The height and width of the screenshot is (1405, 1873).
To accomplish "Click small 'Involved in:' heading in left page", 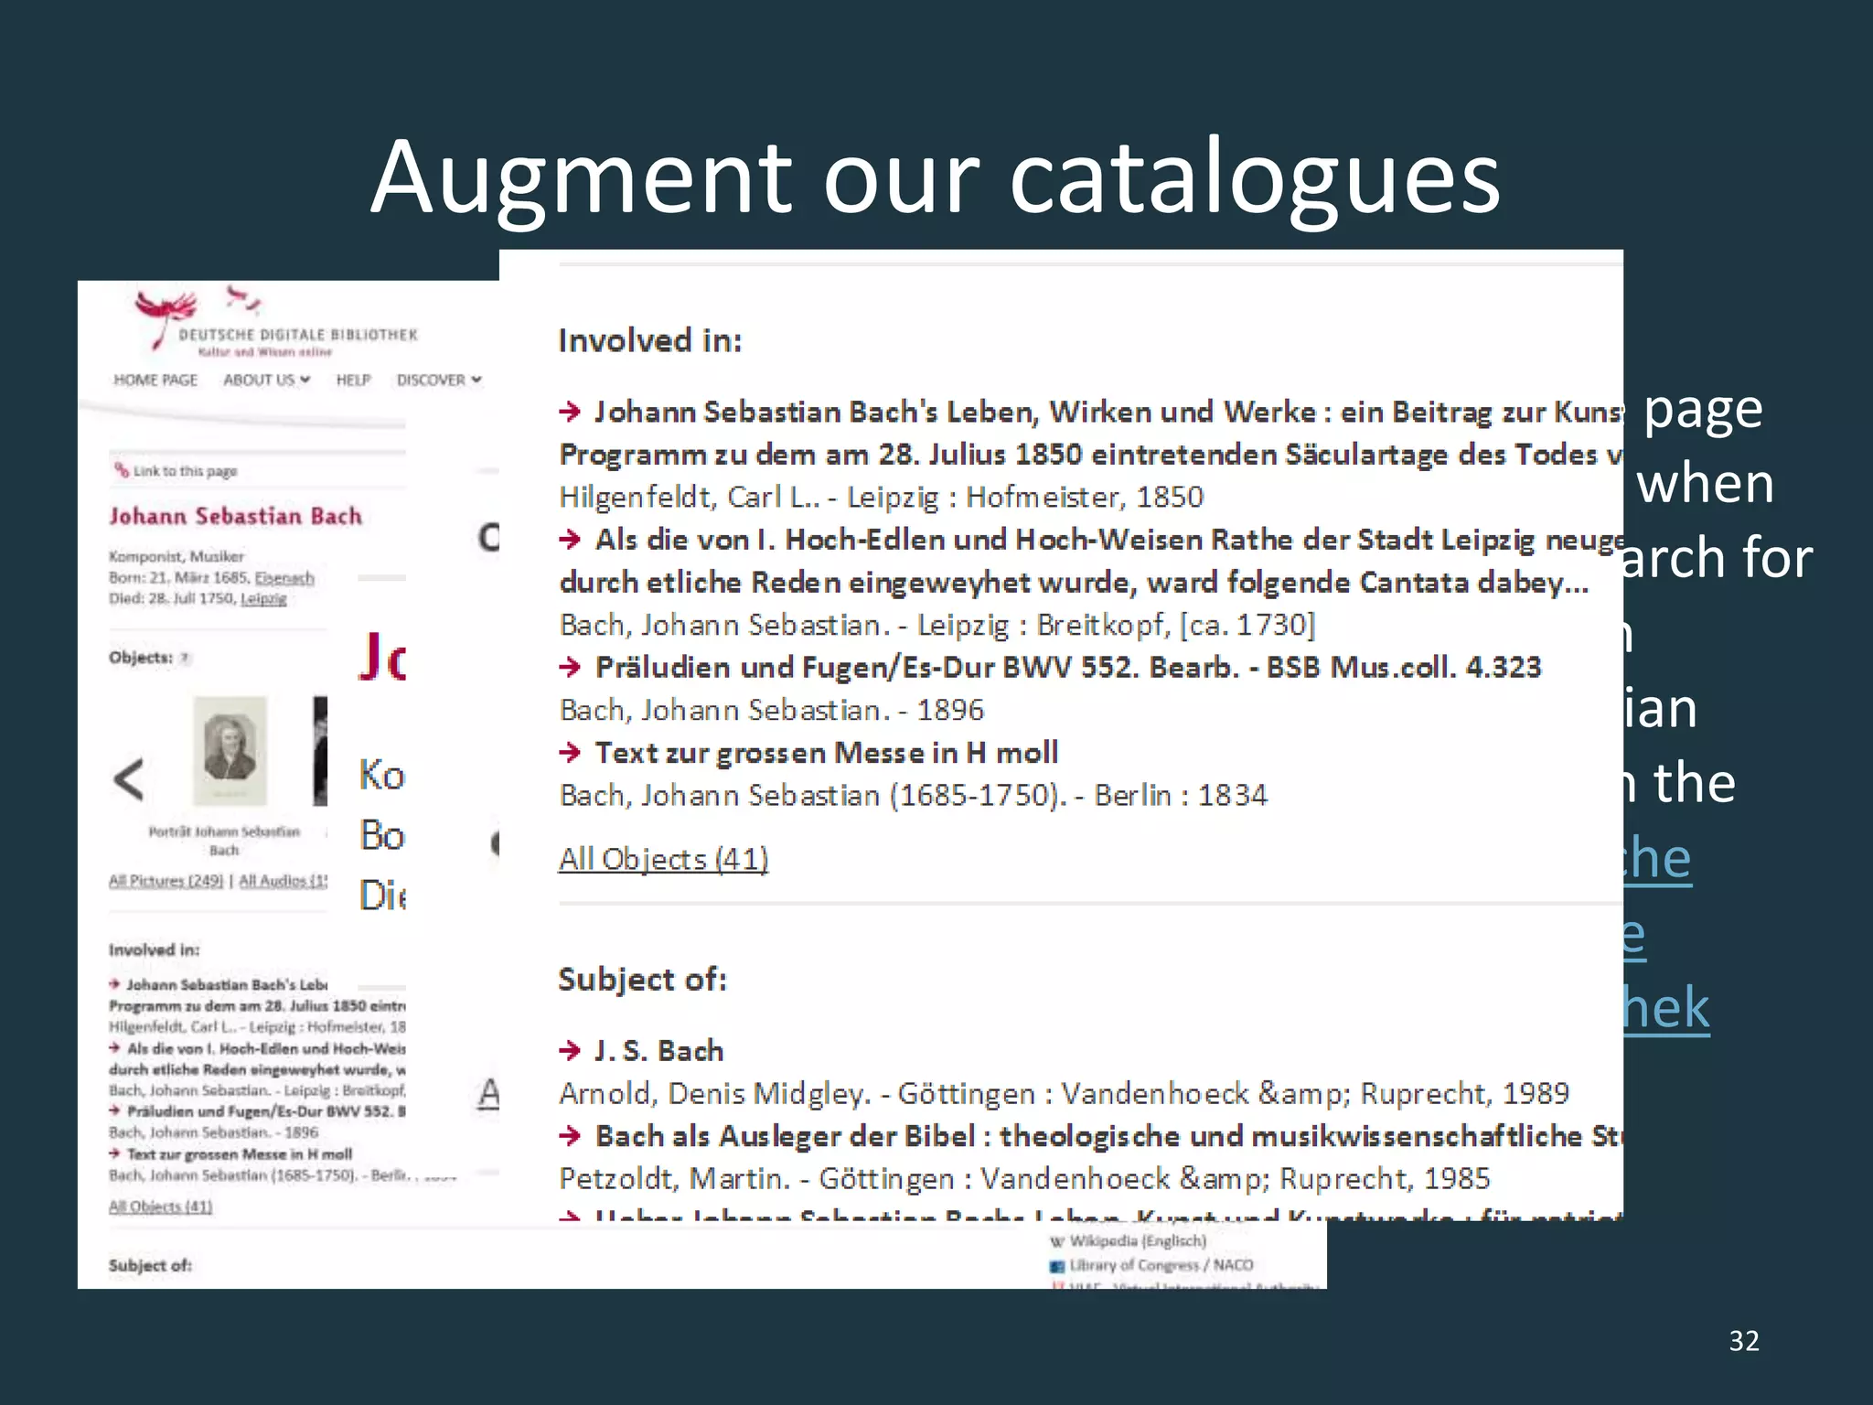I will [x=154, y=949].
